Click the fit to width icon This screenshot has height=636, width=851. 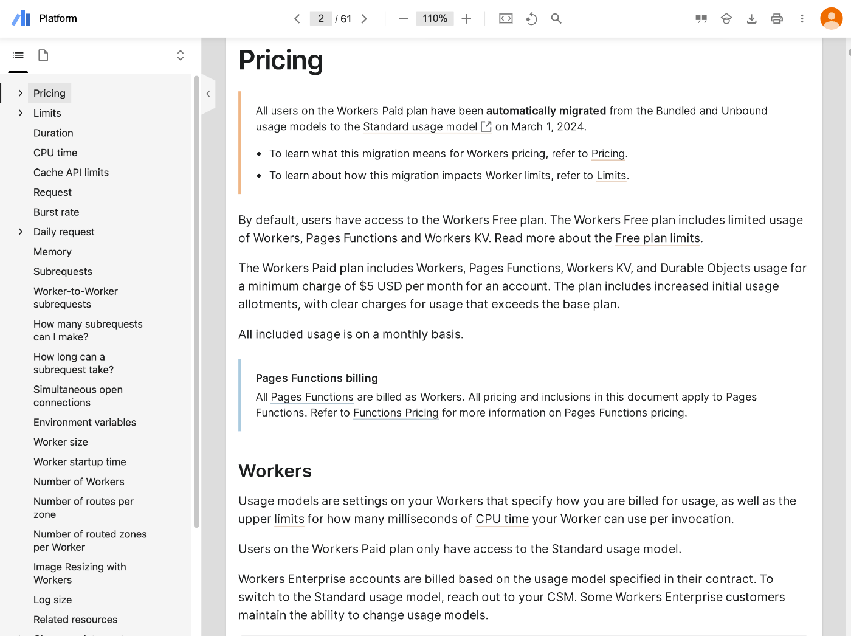tap(506, 19)
